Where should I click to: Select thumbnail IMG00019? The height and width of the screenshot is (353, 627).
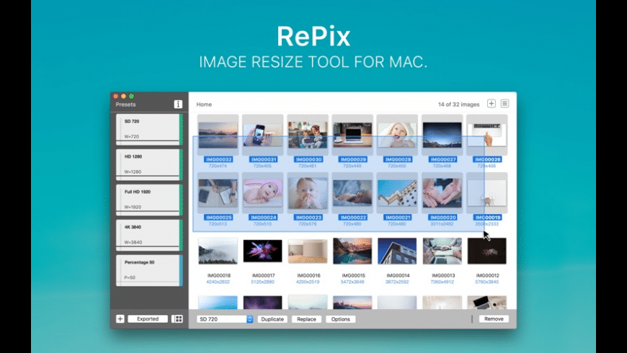(486, 193)
